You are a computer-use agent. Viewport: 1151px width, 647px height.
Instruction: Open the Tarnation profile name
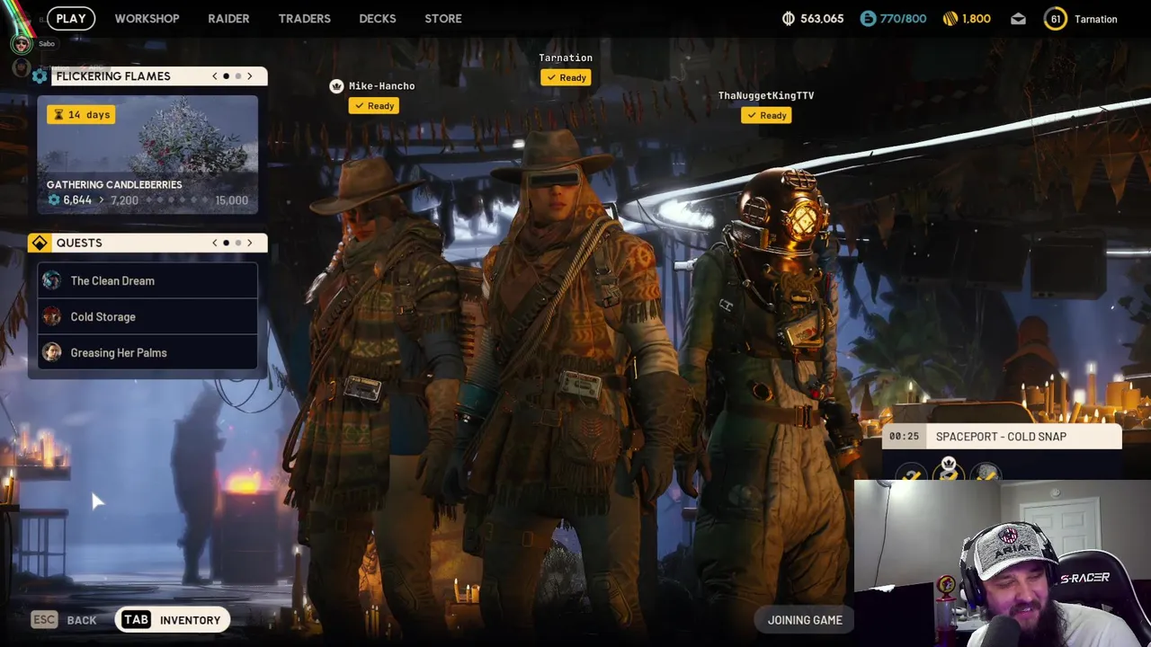point(1095,19)
